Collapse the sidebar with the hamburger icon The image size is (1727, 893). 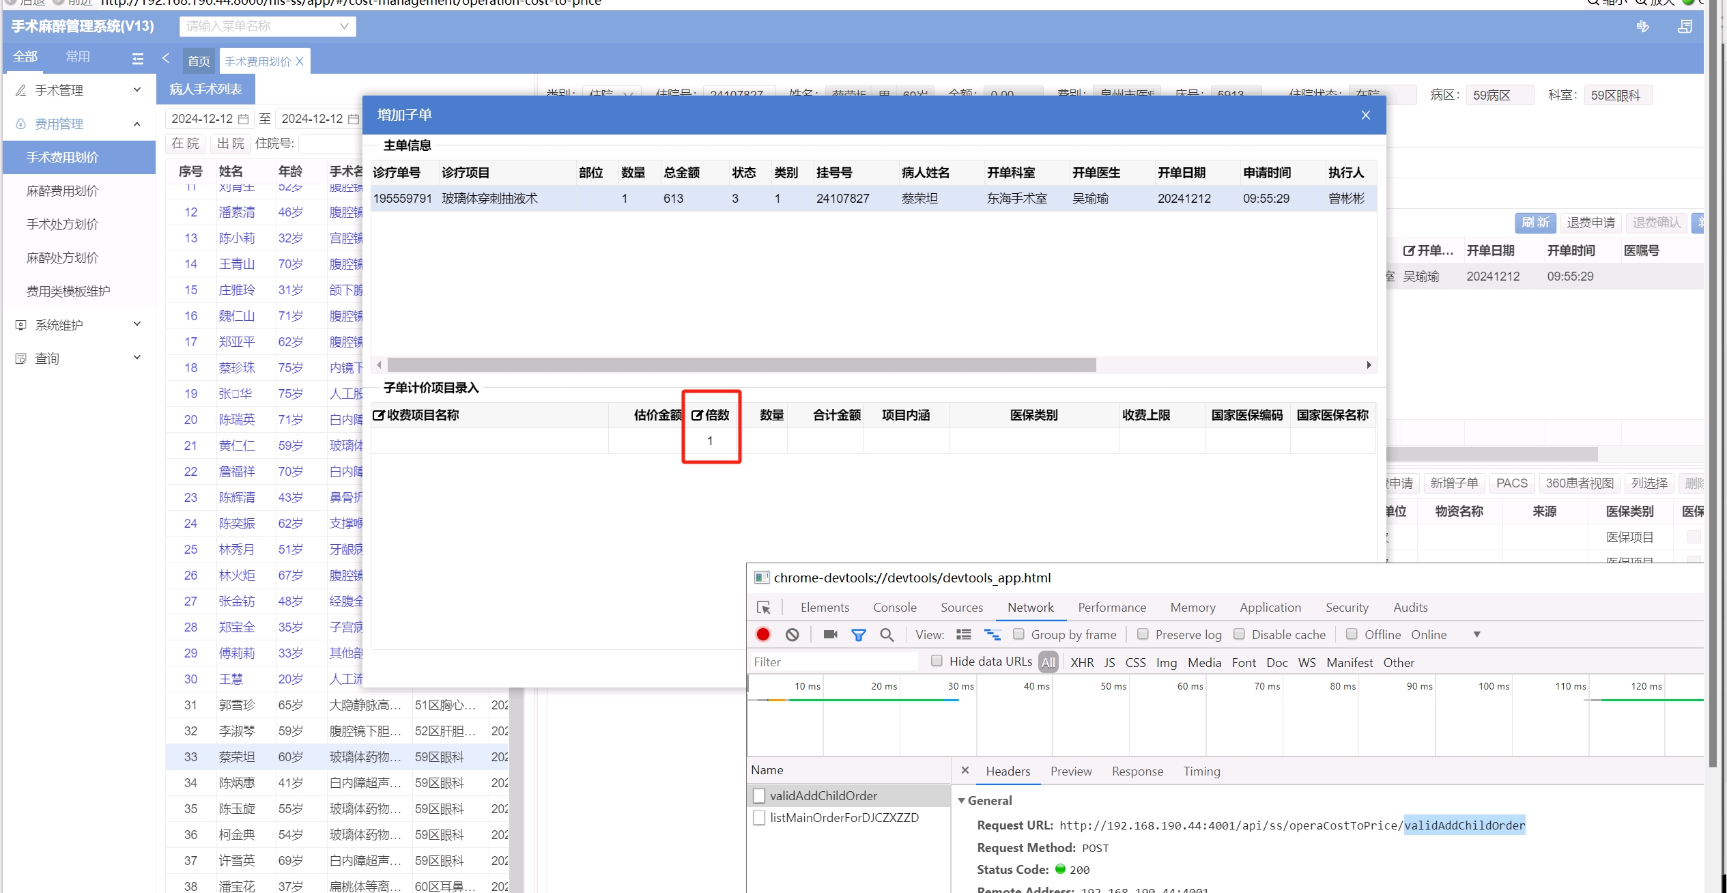(x=138, y=59)
